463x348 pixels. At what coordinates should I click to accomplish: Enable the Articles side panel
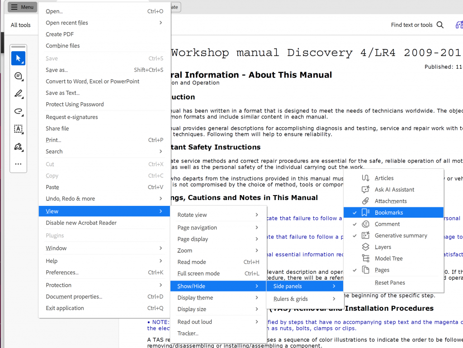click(393, 178)
